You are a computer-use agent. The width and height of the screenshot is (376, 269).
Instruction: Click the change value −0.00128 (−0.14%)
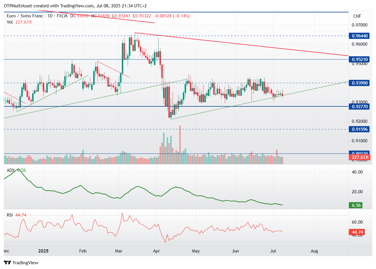[172, 16]
